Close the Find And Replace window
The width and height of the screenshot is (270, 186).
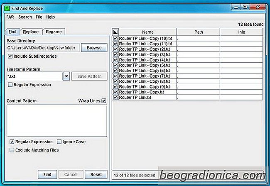point(258,7)
